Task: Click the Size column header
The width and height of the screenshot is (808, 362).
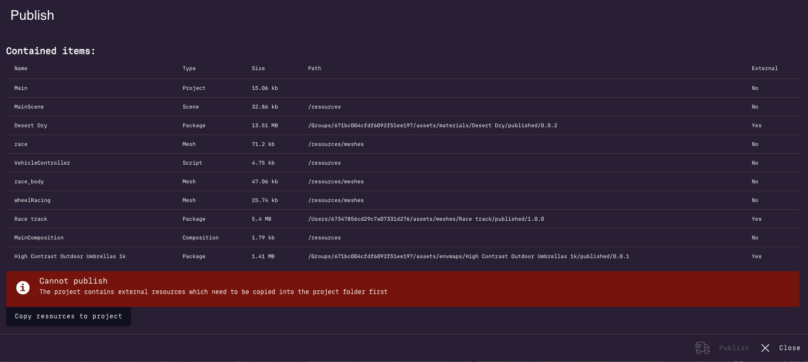Action: click(x=258, y=68)
